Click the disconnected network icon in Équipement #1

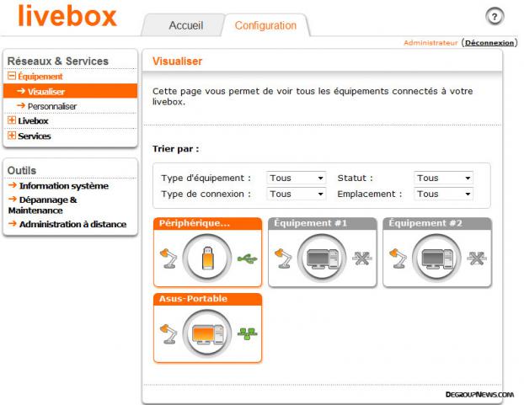coord(361,258)
